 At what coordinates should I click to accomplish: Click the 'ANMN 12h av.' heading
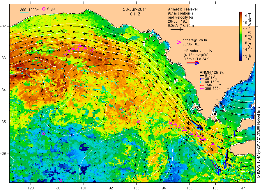click(x=212, y=72)
